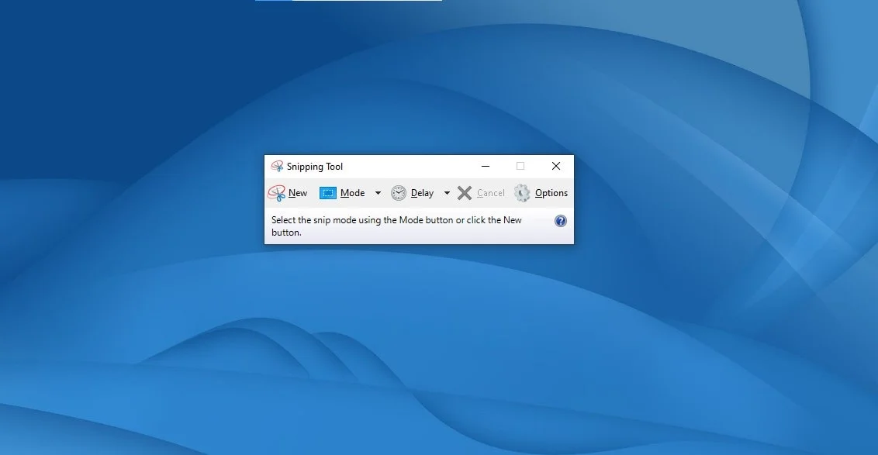878x455 pixels.
Task: Click the clock icon next to Delay
Action: pos(399,192)
